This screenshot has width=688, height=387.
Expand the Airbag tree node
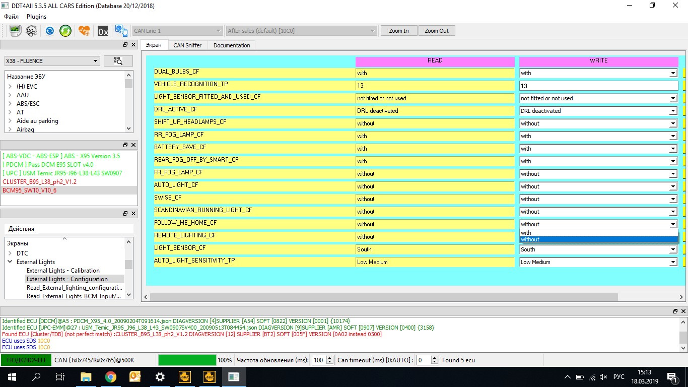click(x=10, y=130)
